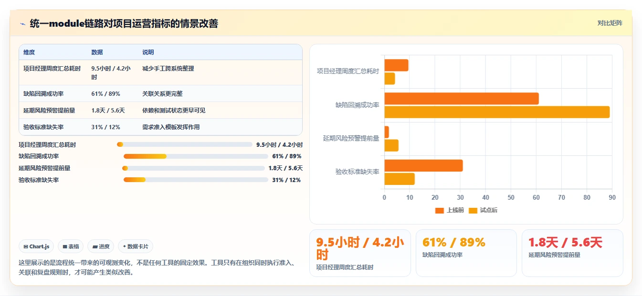The image size is (642, 296).
Task: Open the 1.8天 / 5.6天 stat card
Action: coord(572,253)
